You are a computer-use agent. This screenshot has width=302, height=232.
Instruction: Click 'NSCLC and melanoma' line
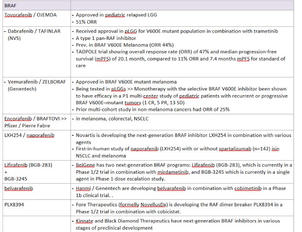pos(101,156)
